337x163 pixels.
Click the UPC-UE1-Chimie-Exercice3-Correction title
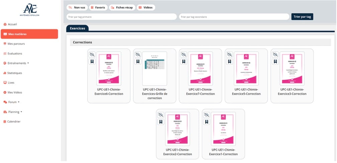[292, 92]
